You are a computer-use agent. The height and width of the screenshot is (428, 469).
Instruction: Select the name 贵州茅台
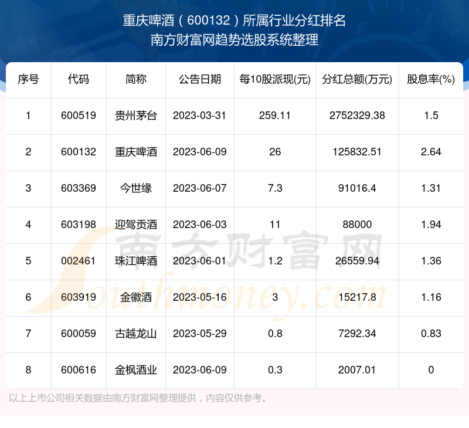pos(136,116)
